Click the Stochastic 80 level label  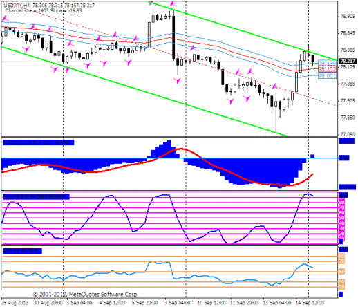coord(342,203)
